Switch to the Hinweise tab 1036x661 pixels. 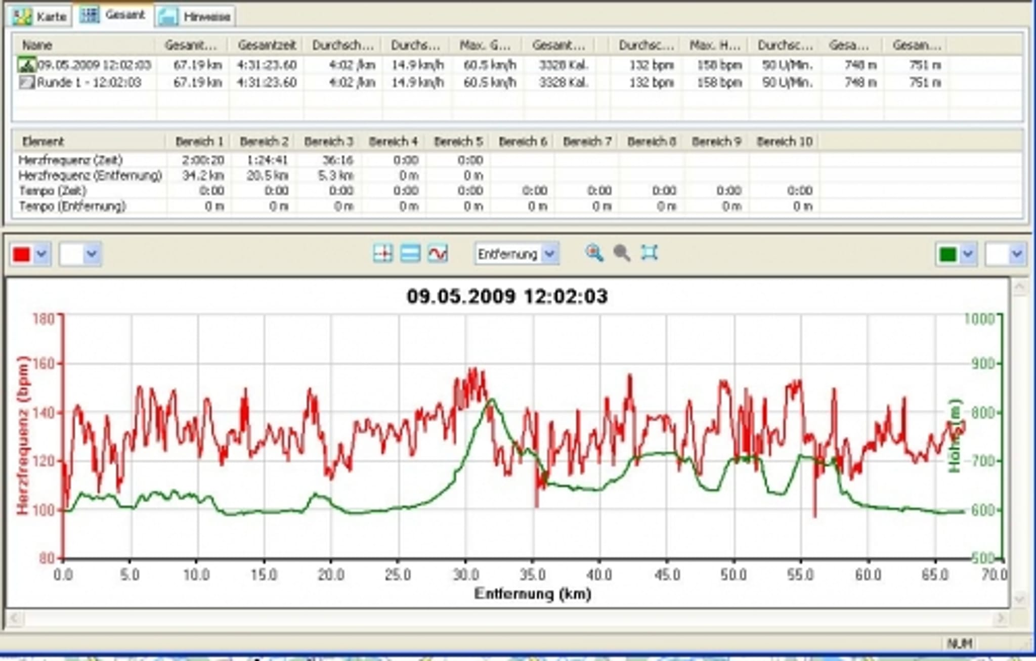195,17
